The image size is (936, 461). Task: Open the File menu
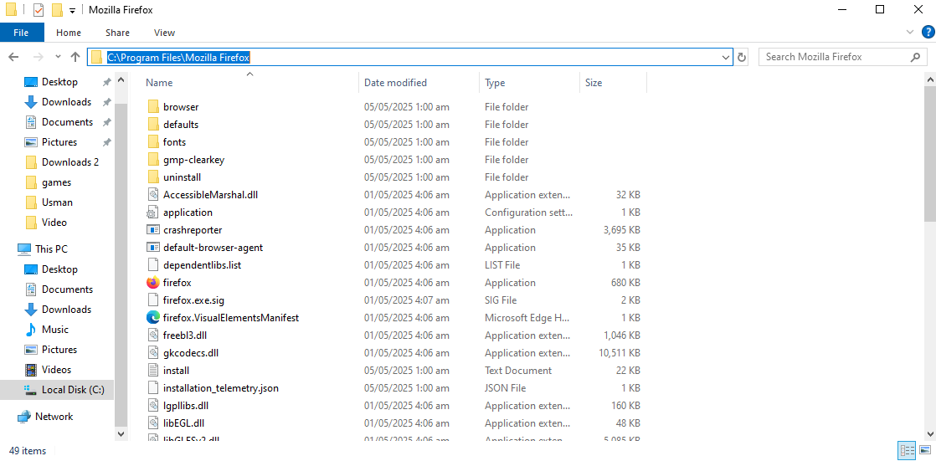(22, 33)
